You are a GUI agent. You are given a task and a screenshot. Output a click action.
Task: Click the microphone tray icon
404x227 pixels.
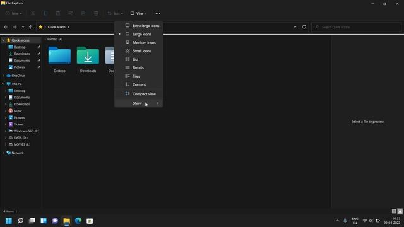point(345,221)
